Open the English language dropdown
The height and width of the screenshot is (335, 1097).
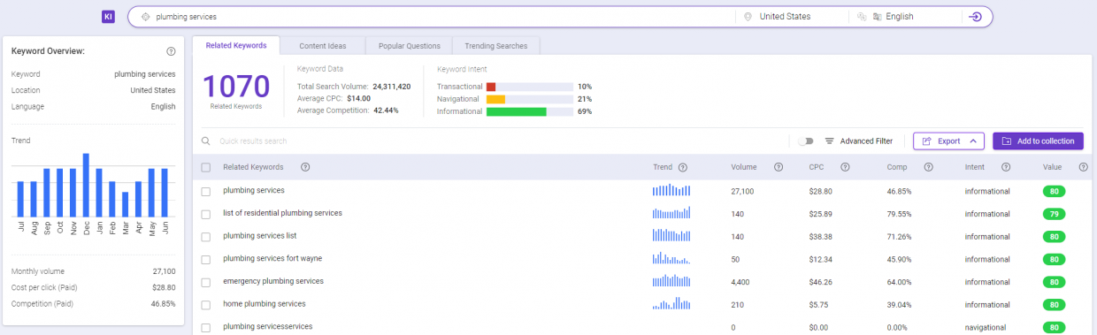(x=904, y=17)
